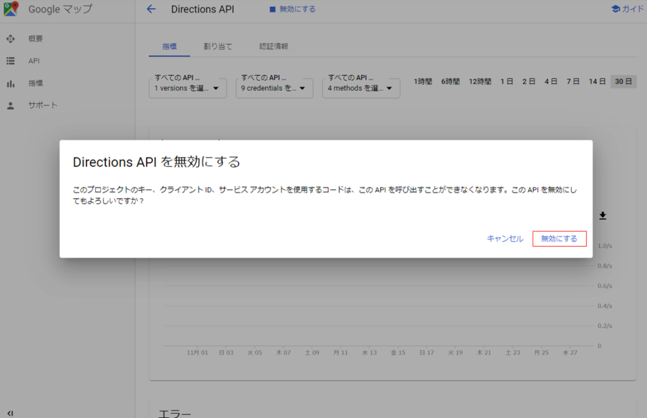The height and width of the screenshot is (418, 647).
Task: Select the 1 日 time range
Action: point(507,81)
